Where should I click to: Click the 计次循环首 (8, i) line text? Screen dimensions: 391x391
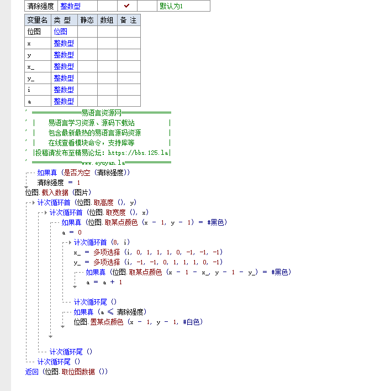click(x=102, y=242)
